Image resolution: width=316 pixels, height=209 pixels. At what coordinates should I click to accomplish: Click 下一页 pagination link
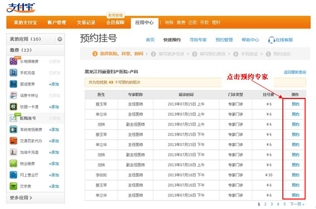click(x=297, y=204)
